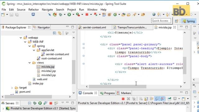Click the green Run toolbar button
This screenshot has width=199, height=112.
coord(69,15)
